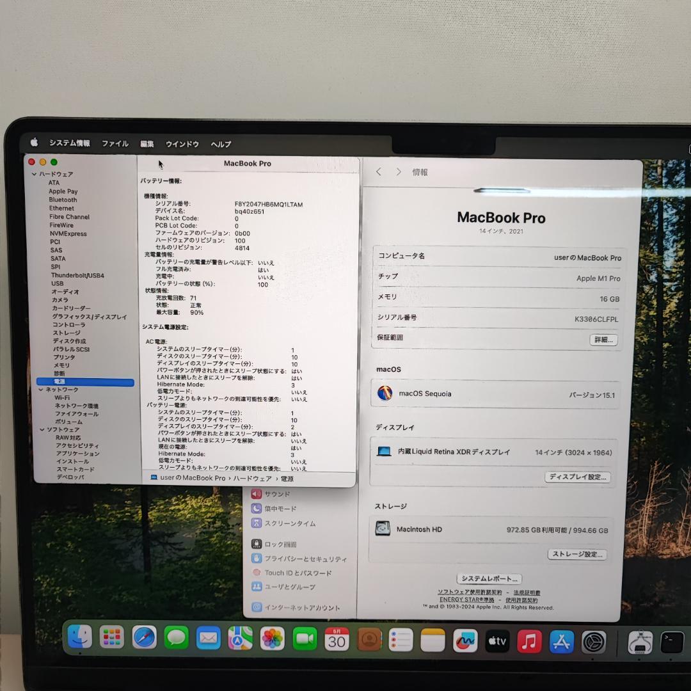The height and width of the screenshot is (691, 691).
Task: Launch Safari from the Dock
Action: point(144,637)
